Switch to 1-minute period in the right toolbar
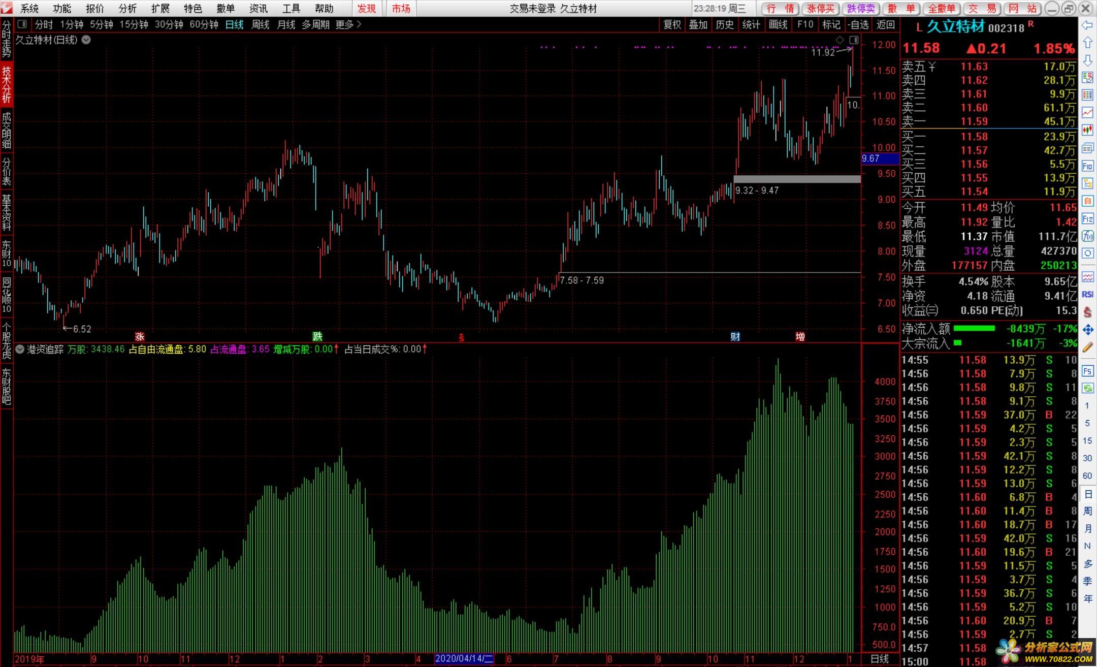 coord(1087,405)
